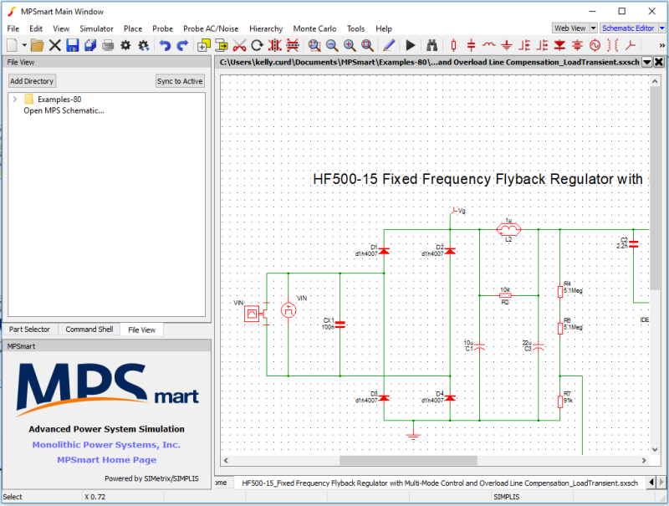Click the binoculars find icon
669x506 pixels.
tap(432, 45)
